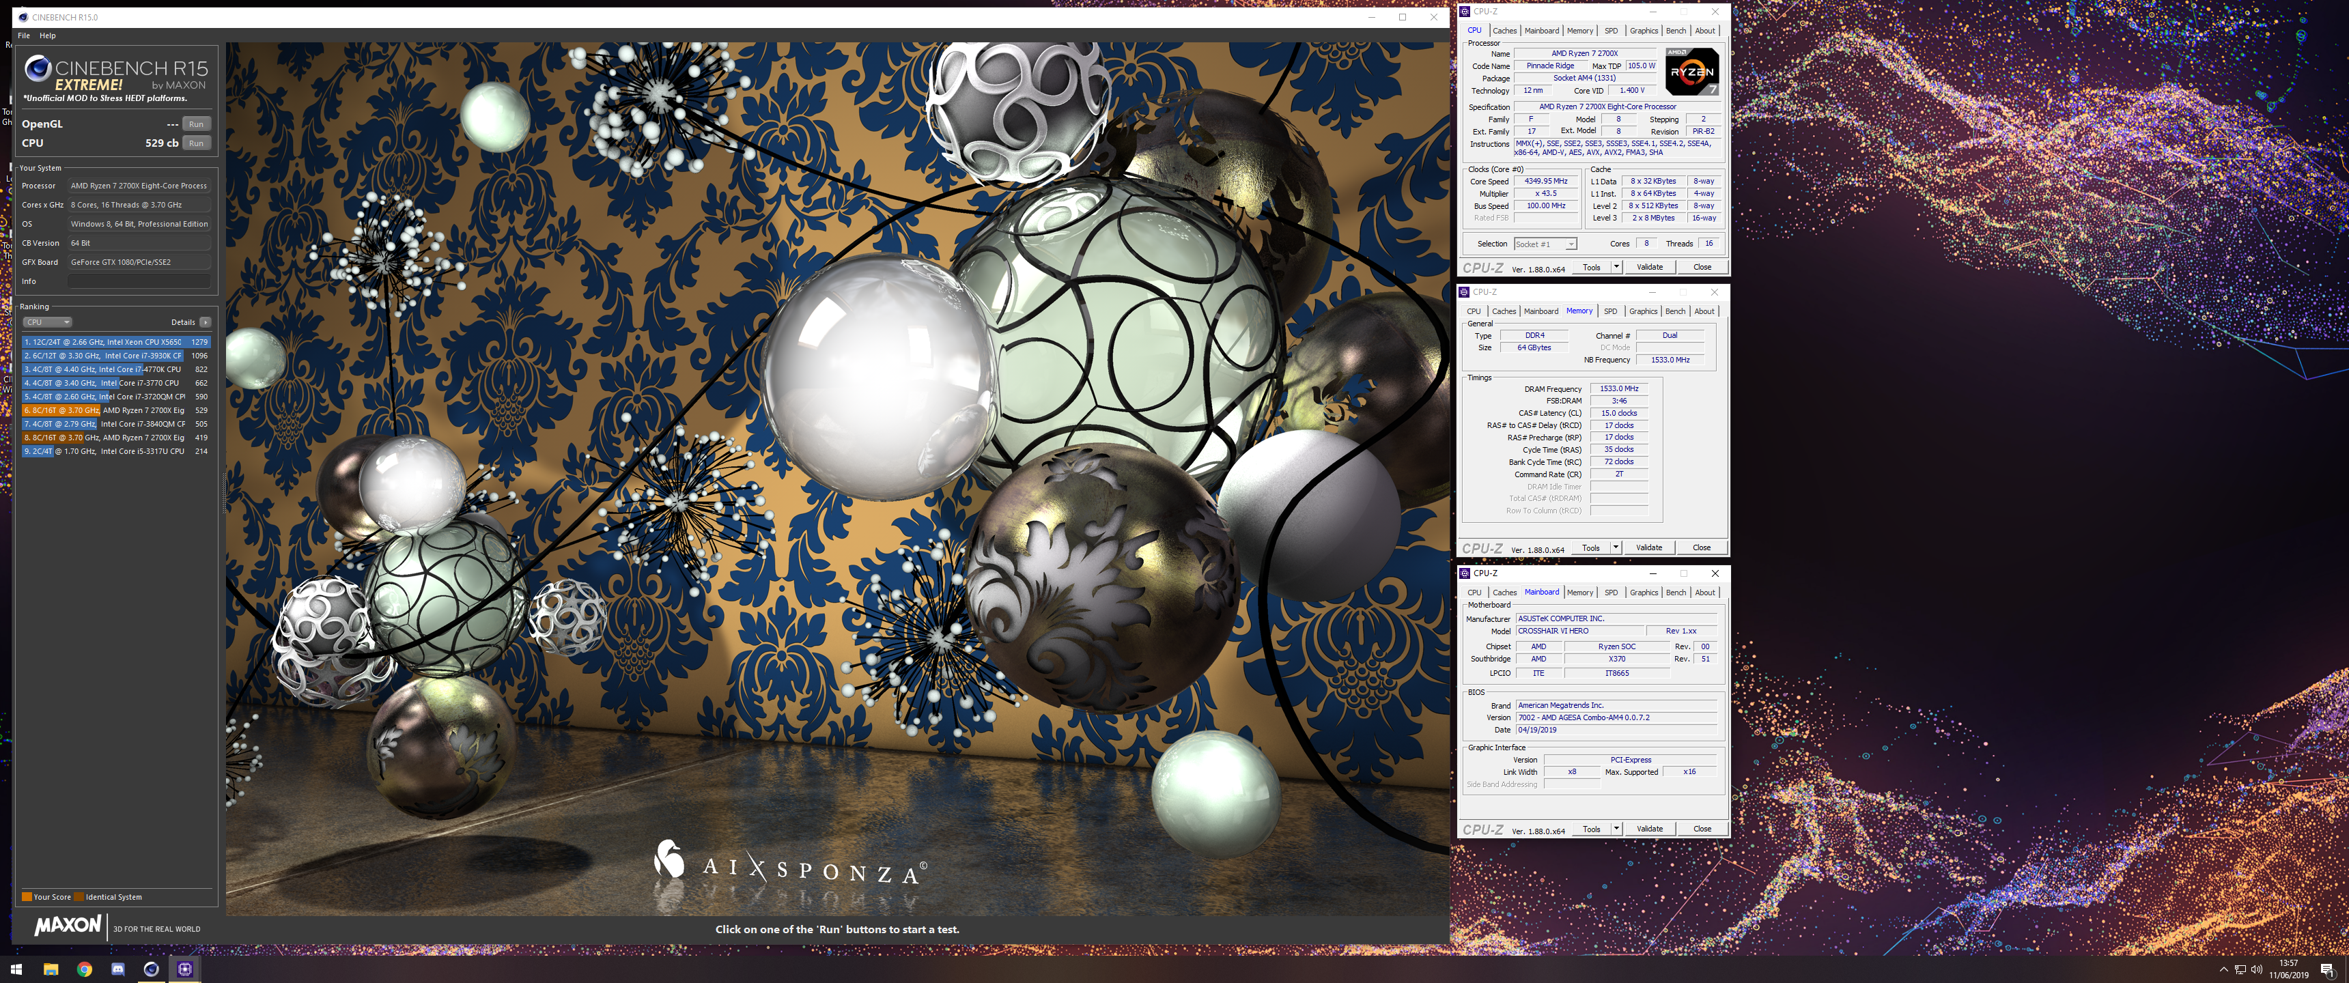
Task: Click Close in the Memory CPU-Z window
Action: pyautogui.click(x=1702, y=548)
